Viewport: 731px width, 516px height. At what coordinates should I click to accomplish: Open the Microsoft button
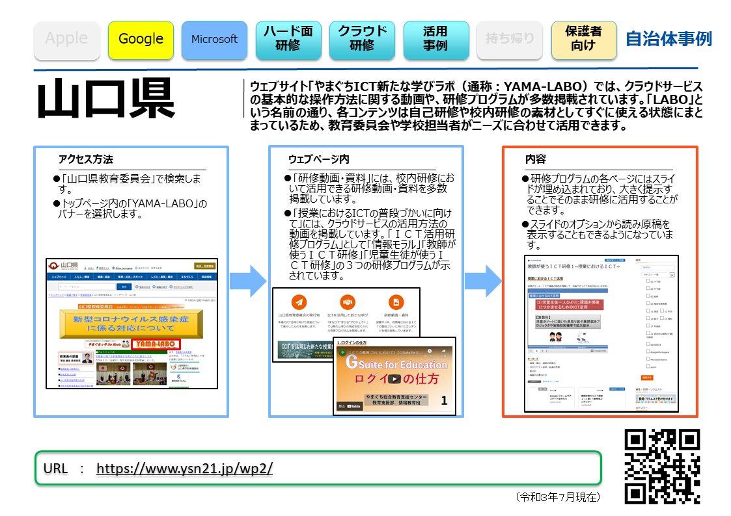[x=214, y=40]
